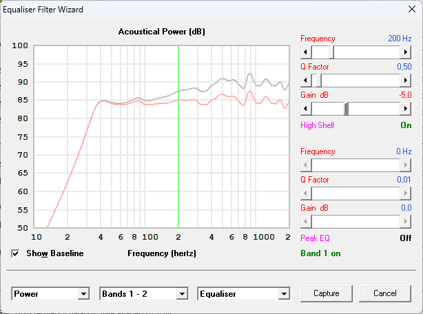This screenshot has height=314, width=423.
Task: Click the Cancel button
Action: pyautogui.click(x=385, y=293)
